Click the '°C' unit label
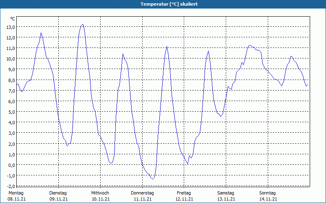The image size is (326, 203). click(13, 19)
